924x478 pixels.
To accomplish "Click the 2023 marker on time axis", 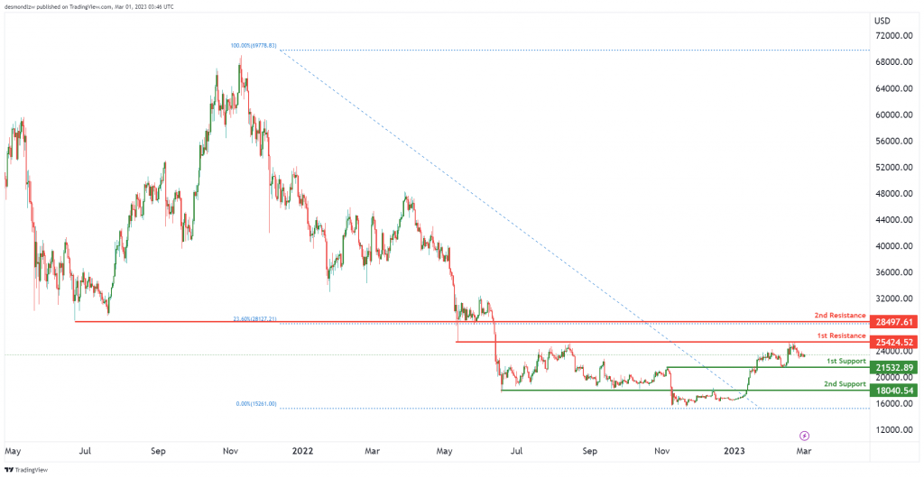I will 735,452.
